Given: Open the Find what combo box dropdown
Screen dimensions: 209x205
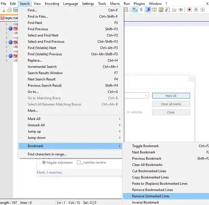Looking at the screenshot, I should tap(146, 95).
